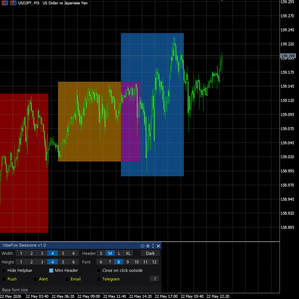Image resolution: width=299 pixels, height=299 pixels.
Task: Toggle the Mini Header checkbox
Action: tap(51, 270)
